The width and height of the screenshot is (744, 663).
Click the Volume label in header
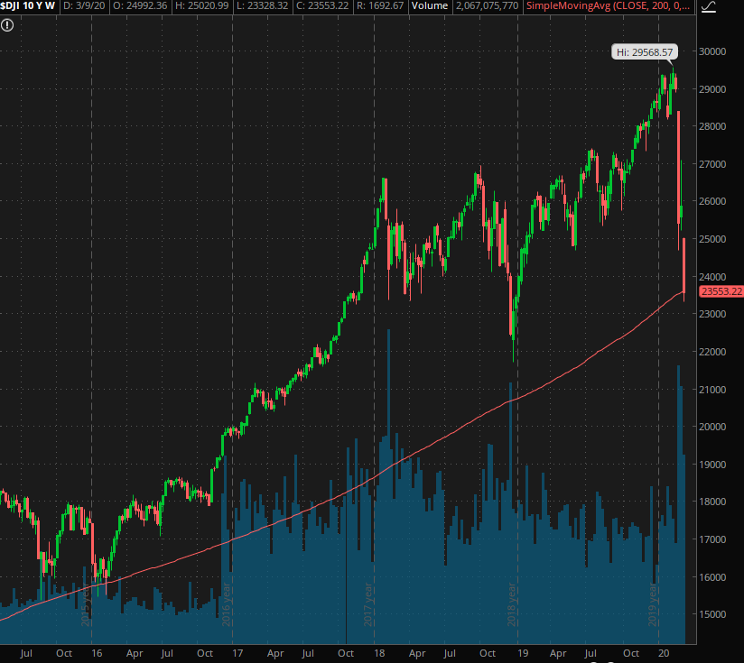click(429, 7)
